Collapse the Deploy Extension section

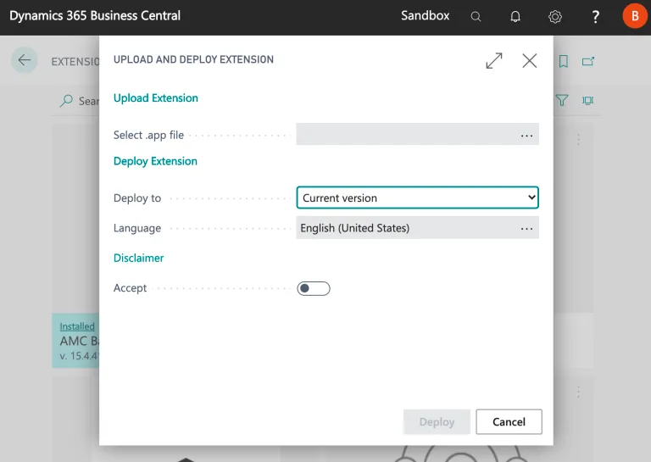pos(155,161)
